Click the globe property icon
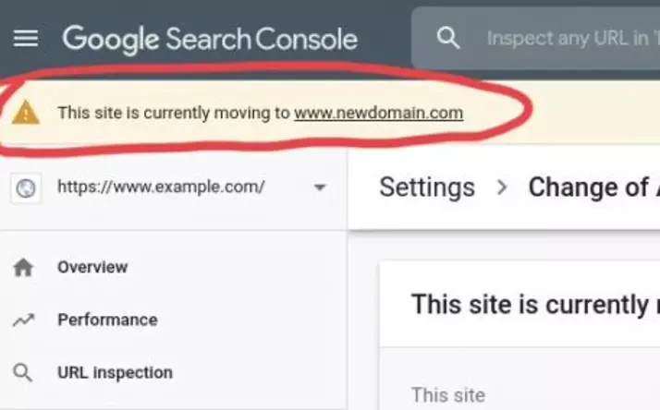The height and width of the screenshot is (410, 660). coord(26,187)
